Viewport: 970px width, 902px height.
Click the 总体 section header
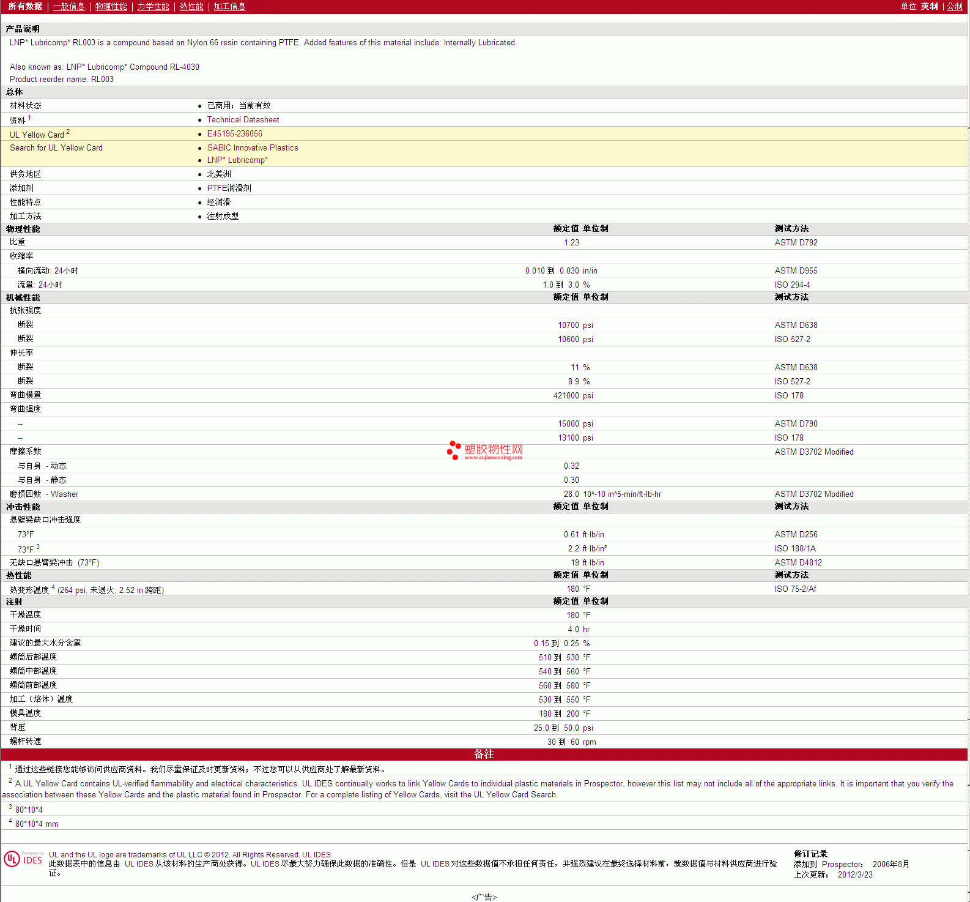click(14, 92)
